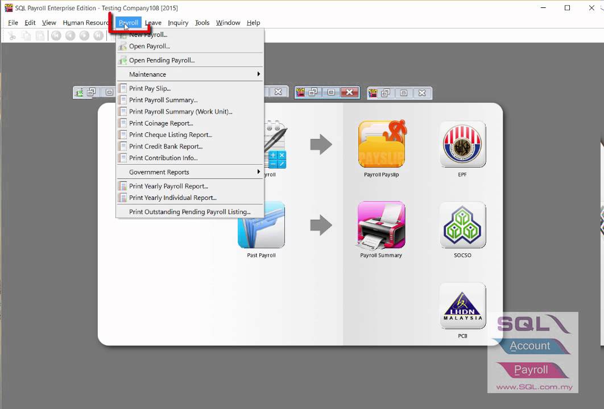Screen dimensions: 604x409
Task: Open the Payroll Summary printer icon
Action: (382, 225)
